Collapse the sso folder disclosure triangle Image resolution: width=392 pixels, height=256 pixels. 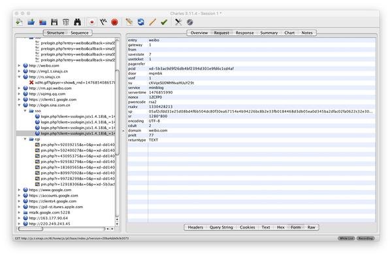(25, 111)
